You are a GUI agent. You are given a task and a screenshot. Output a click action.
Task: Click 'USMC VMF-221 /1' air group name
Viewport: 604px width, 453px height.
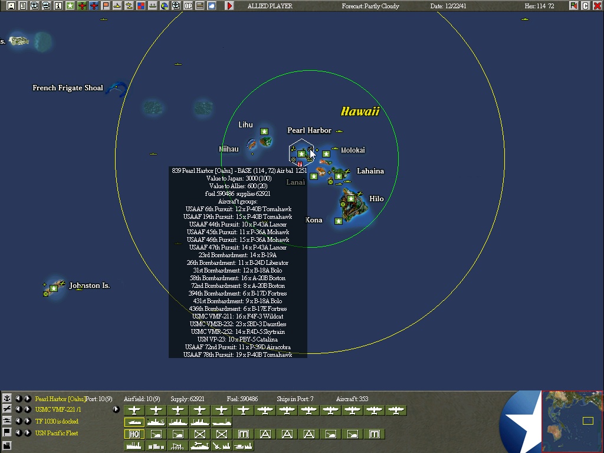pos(58,409)
